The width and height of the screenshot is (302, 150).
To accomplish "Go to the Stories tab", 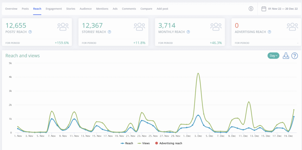I will point(70,9).
